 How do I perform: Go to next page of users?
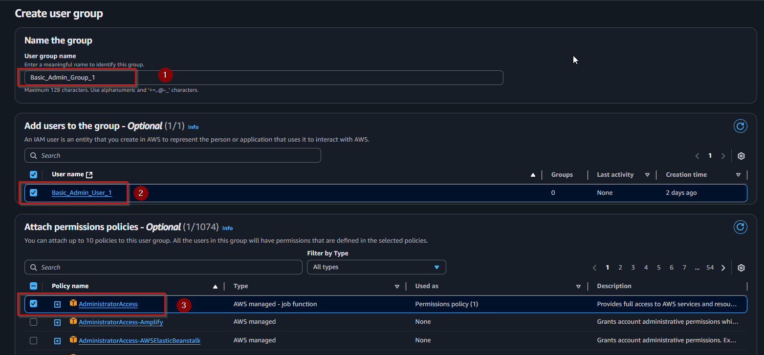(723, 156)
